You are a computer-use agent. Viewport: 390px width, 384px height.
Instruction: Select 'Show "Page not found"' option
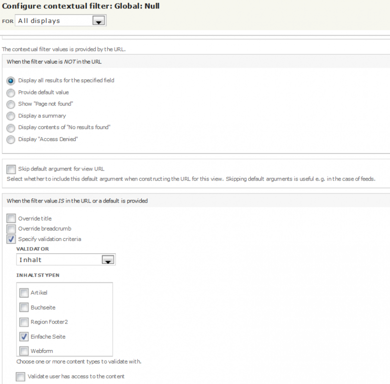(11, 104)
